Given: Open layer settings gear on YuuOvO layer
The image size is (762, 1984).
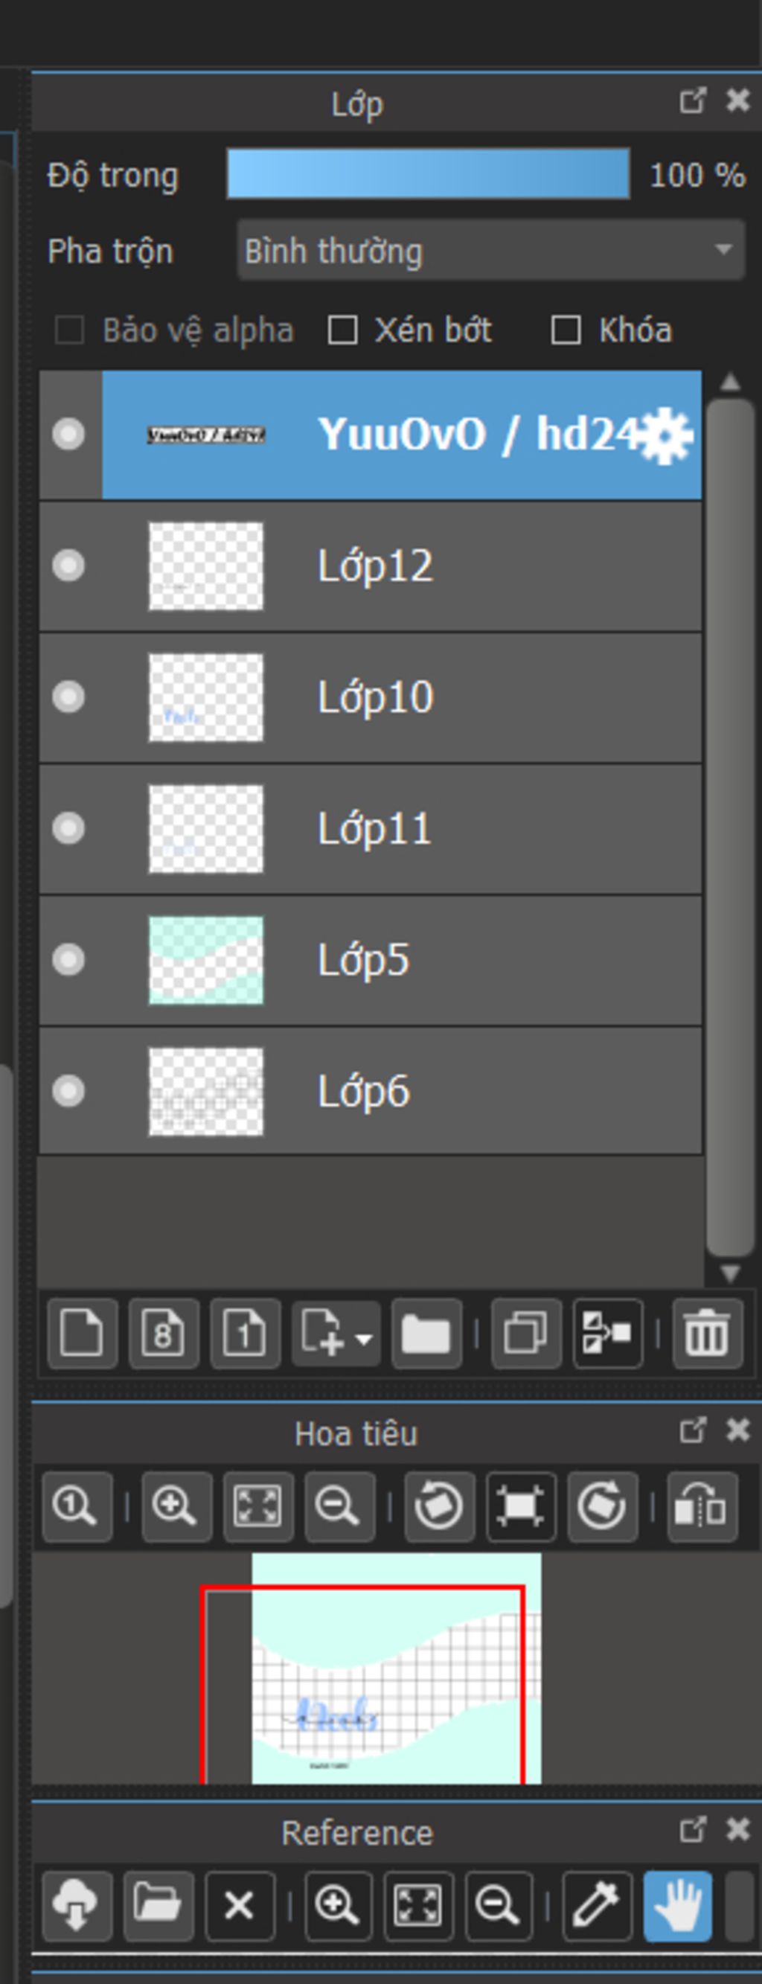Looking at the screenshot, I should [x=667, y=435].
